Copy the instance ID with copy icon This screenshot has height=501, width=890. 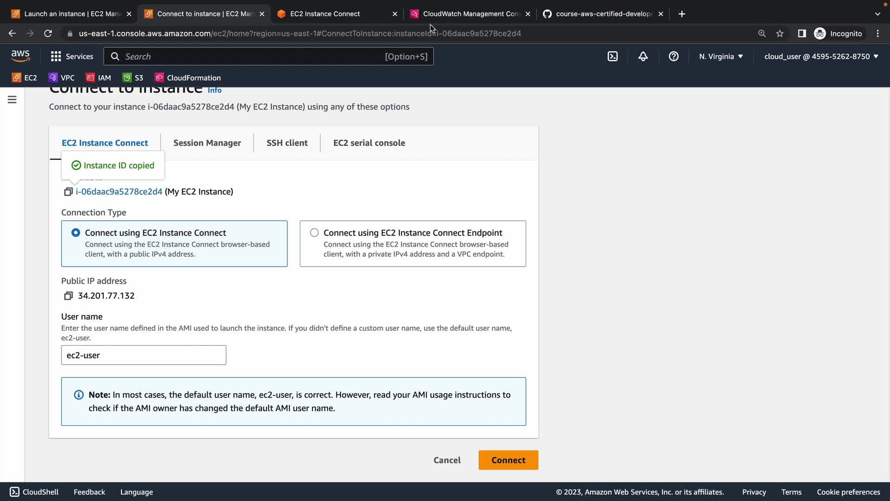coord(68,192)
